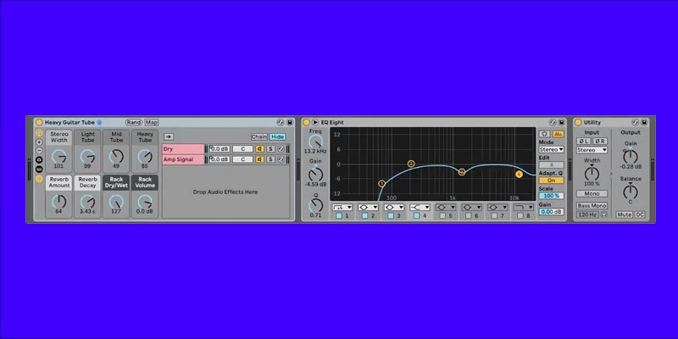Click the auto-select arrow button above the chain list
Image resolution: width=678 pixels, height=339 pixels.
169,136
